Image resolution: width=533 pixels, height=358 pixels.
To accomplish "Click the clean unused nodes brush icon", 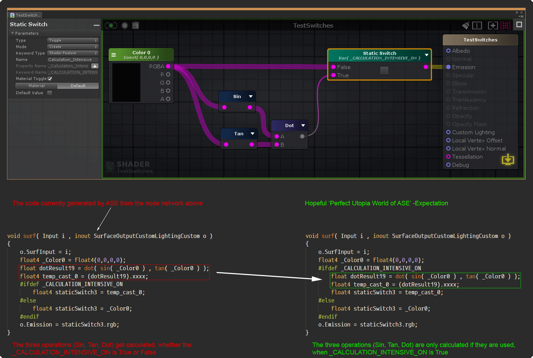I will tap(466, 25).
